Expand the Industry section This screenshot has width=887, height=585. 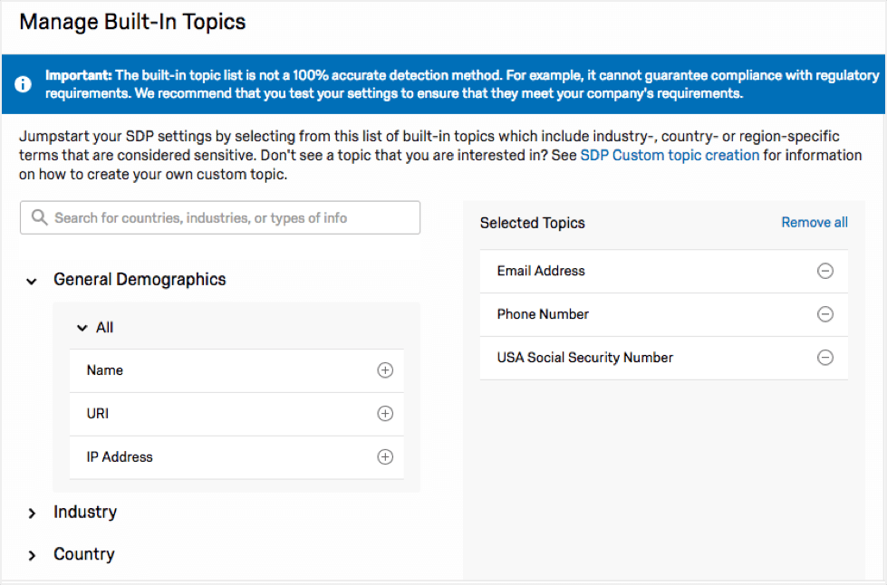(32, 513)
